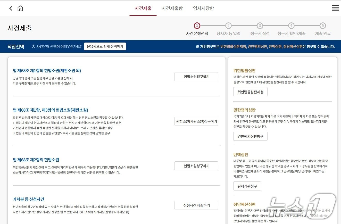
Task: Click 문답형으로 쉽게 선택하기 button
Action: pos(105,46)
